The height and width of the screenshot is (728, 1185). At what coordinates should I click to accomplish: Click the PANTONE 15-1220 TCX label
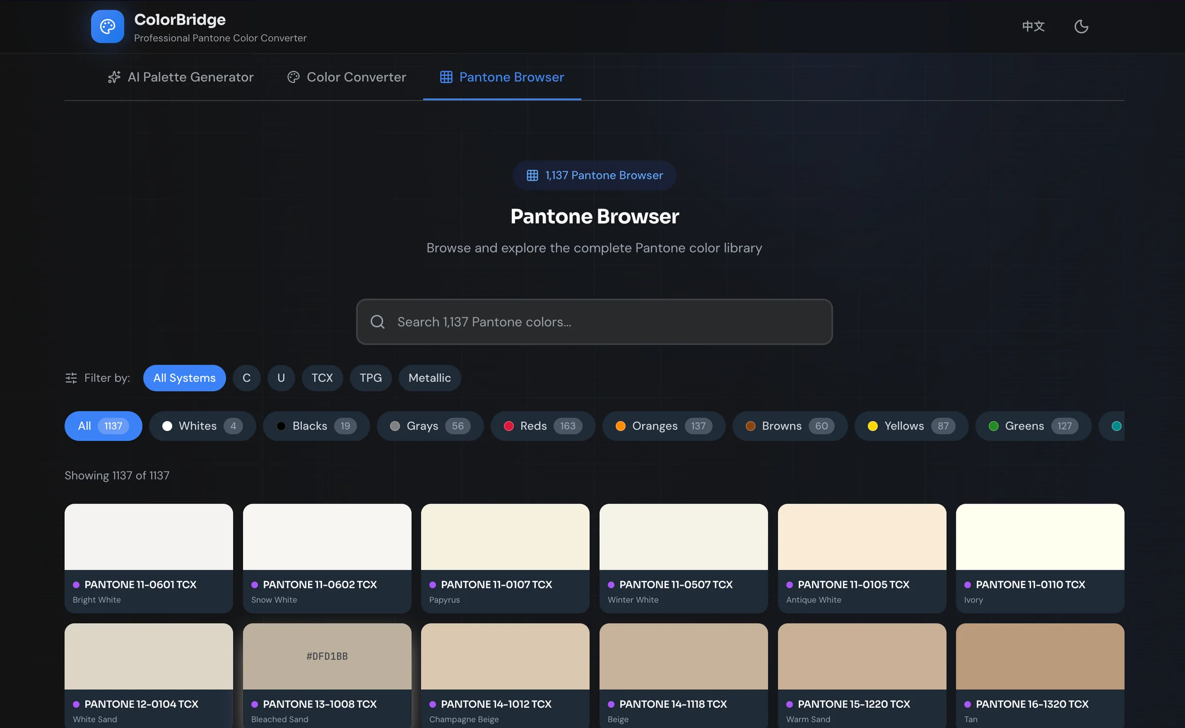(x=854, y=704)
